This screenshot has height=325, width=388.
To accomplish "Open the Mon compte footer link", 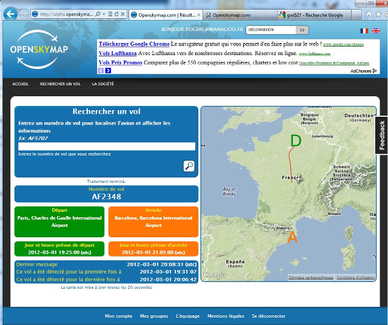I will tap(119, 316).
